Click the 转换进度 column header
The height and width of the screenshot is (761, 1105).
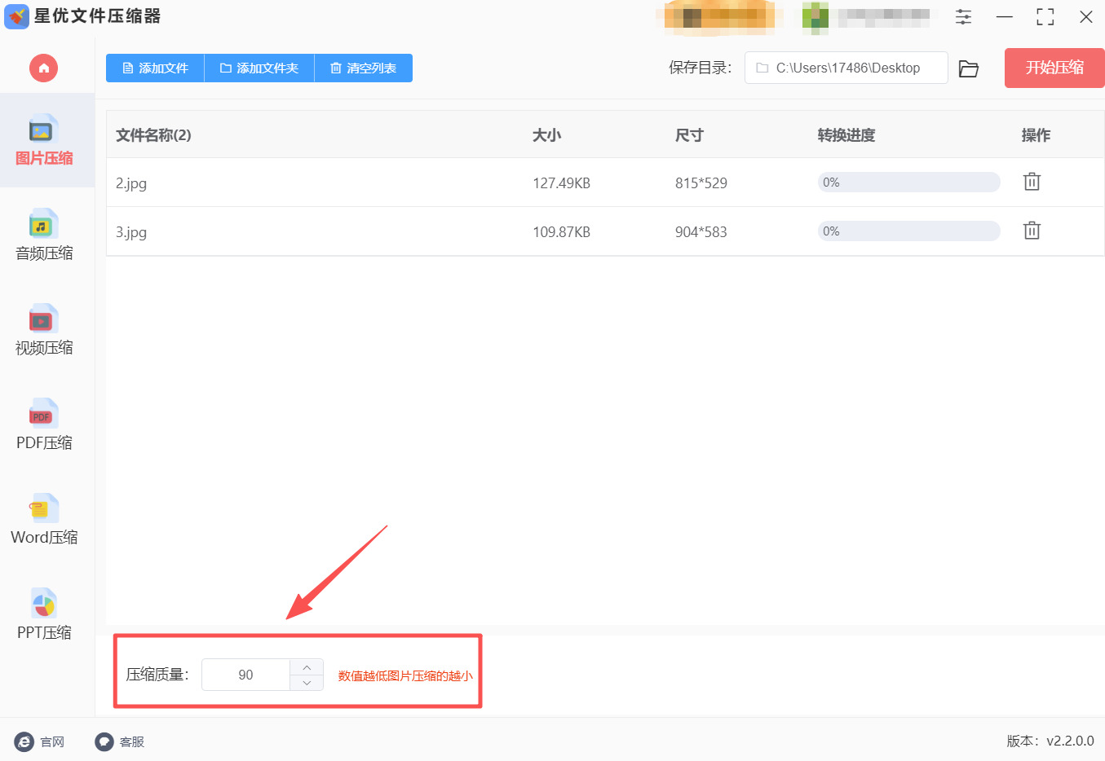[846, 135]
